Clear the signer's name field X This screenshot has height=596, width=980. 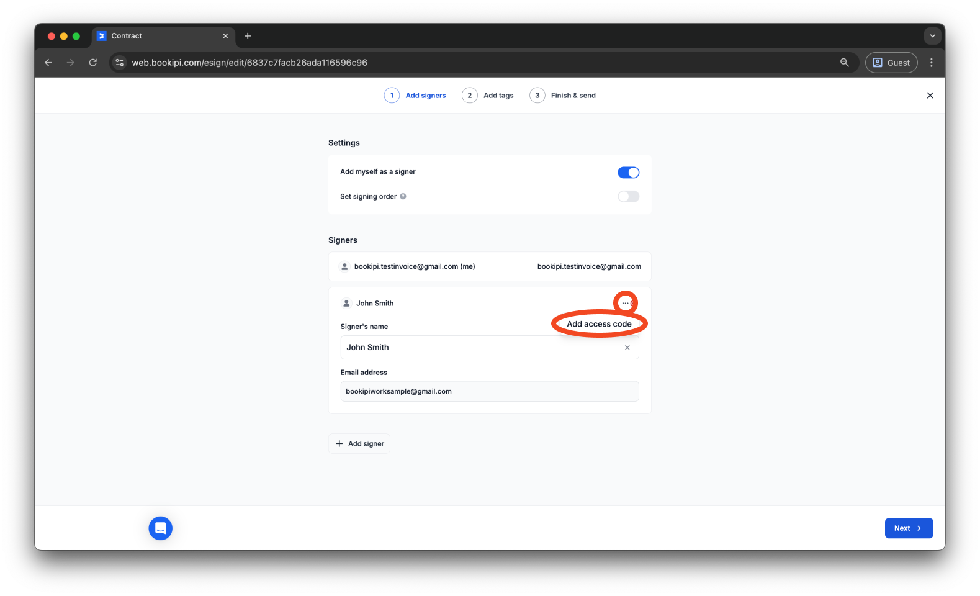click(x=627, y=348)
